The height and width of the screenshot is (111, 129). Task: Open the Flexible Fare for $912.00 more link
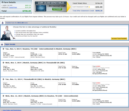coord(17,23)
